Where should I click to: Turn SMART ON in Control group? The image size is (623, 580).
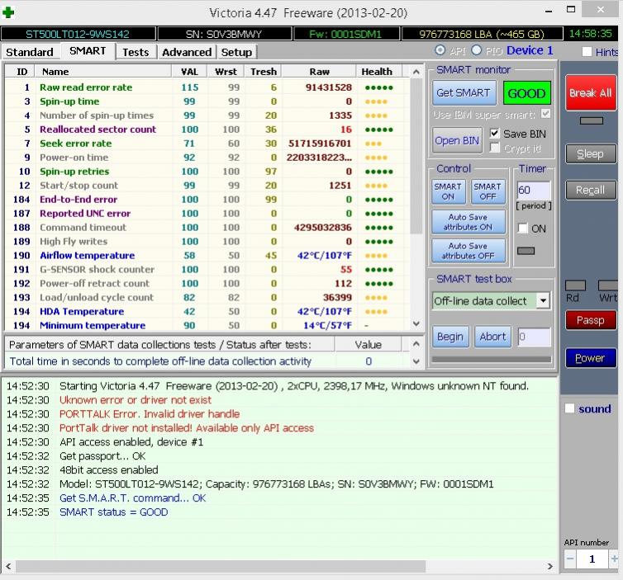[x=448, y=191]
